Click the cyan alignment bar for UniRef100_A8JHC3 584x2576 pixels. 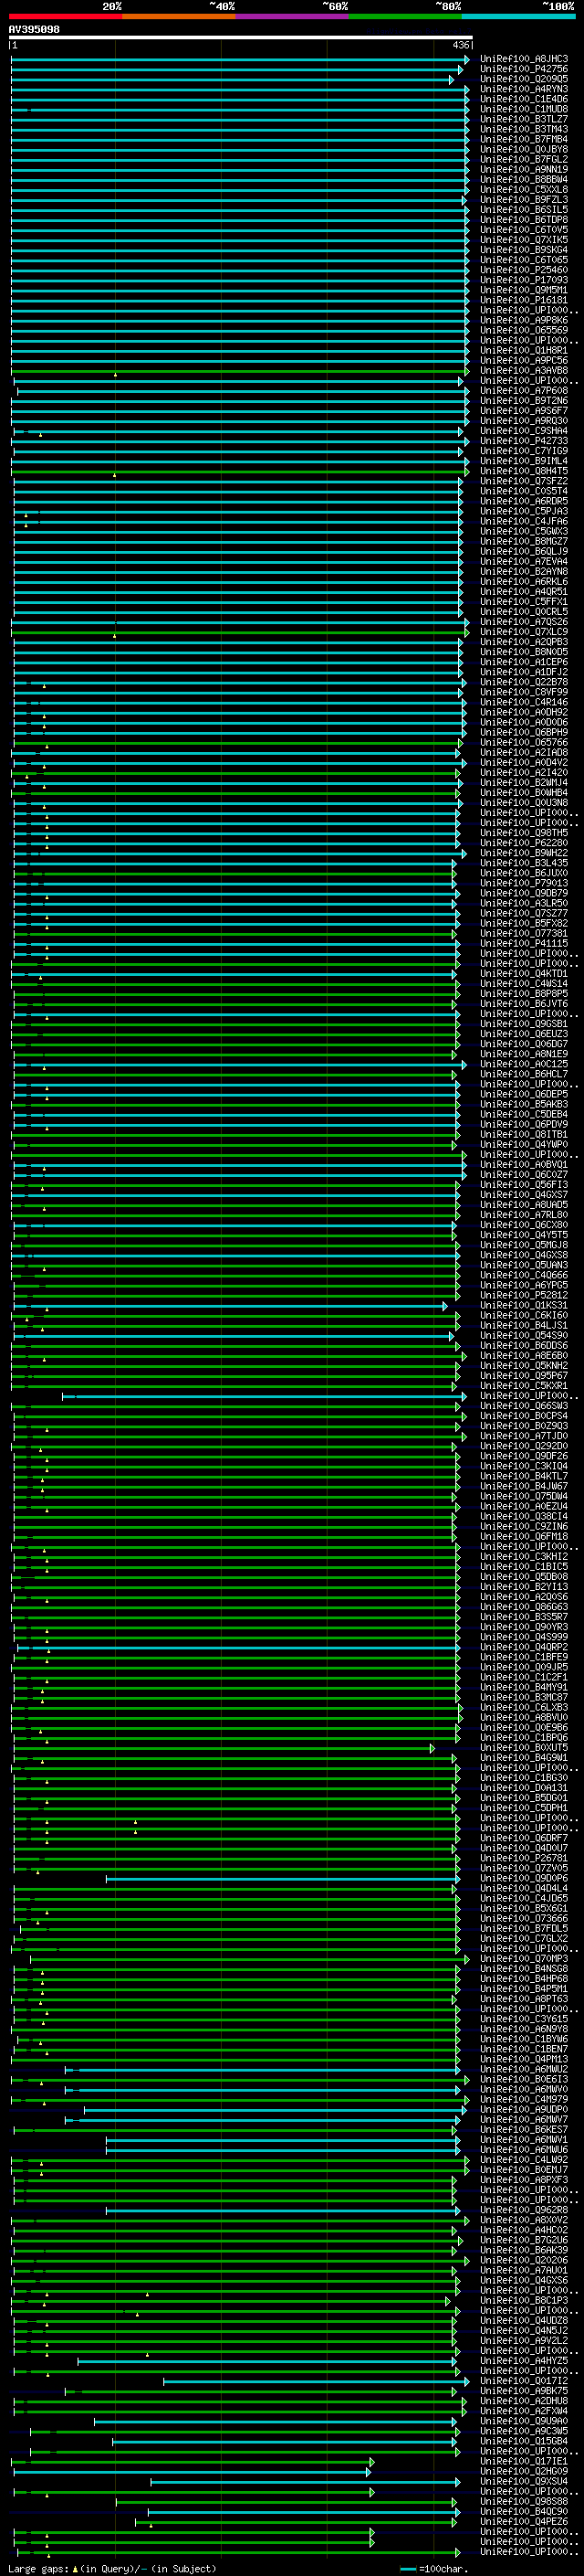240,59
